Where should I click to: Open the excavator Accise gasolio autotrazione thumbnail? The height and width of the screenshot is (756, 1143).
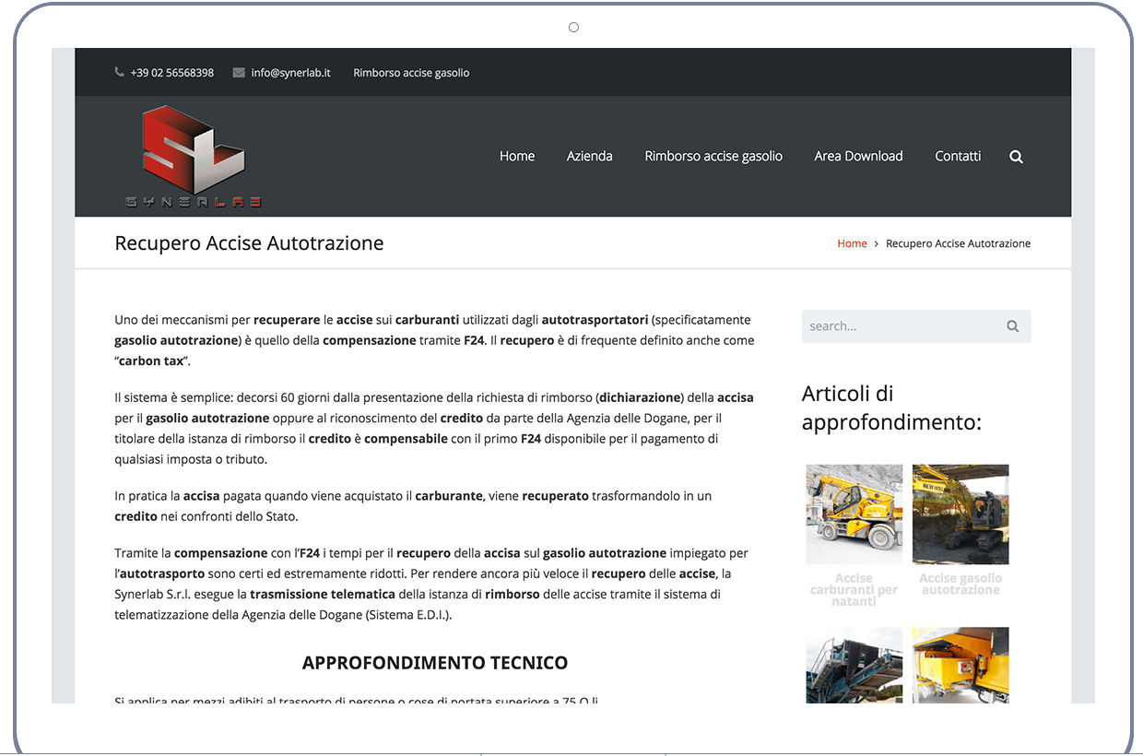click(960, 514)
